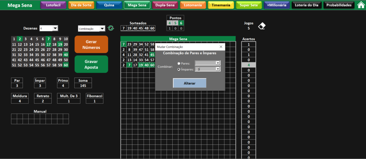Screen dimensions: 366x159
Task: Click the Primo value 4
Action: pyautogui.click(x=63, y=86)
